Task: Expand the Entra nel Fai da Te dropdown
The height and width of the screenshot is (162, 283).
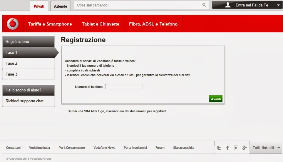Action: (x=248, y=5)
